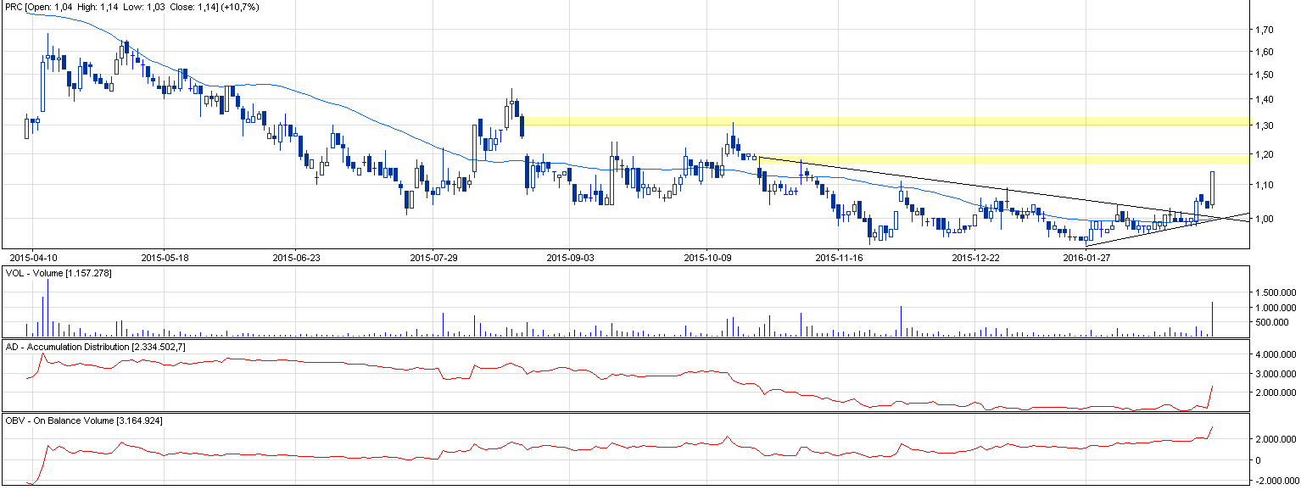Screen dimensions: 1301x490
Task: Click the last white breakout candle on chart
Action: pyautogui.click(x=1213, y=188)
